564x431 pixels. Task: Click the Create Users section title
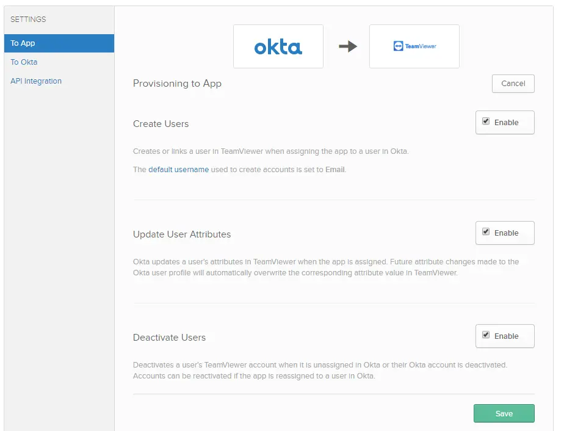pos(161,124)
